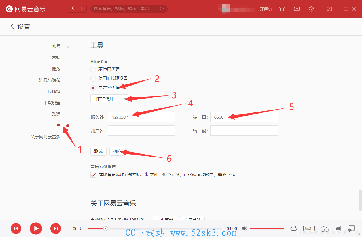Click the volume slider
This screenshot has width=362, height=237.
point(267,229)
